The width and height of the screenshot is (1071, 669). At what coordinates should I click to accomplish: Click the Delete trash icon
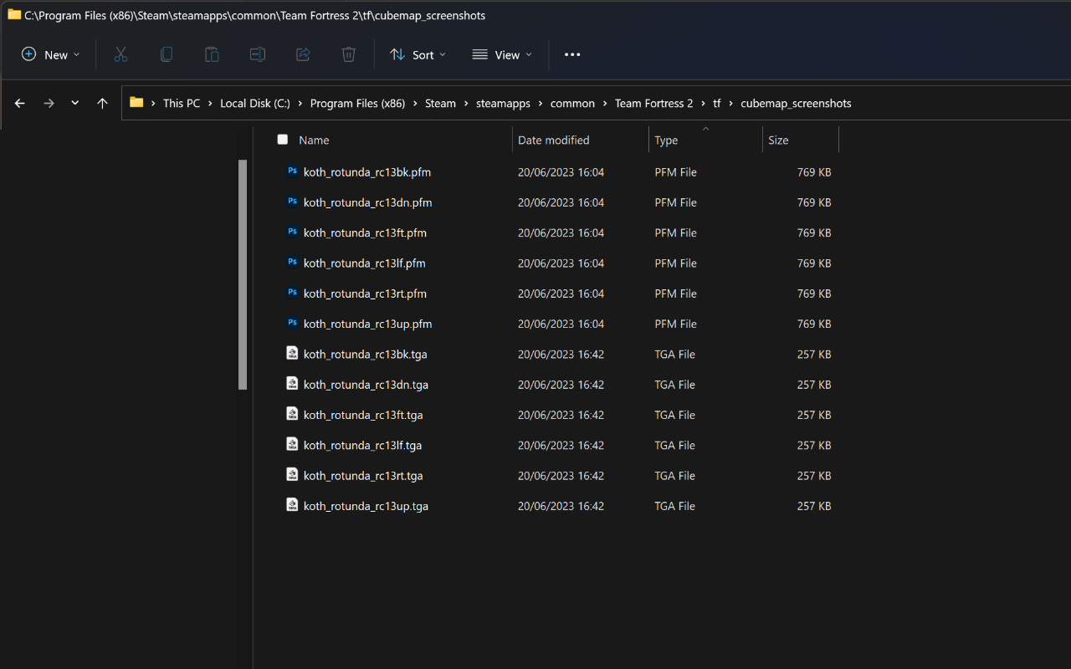pyautogui.click(x=349, y=54)
